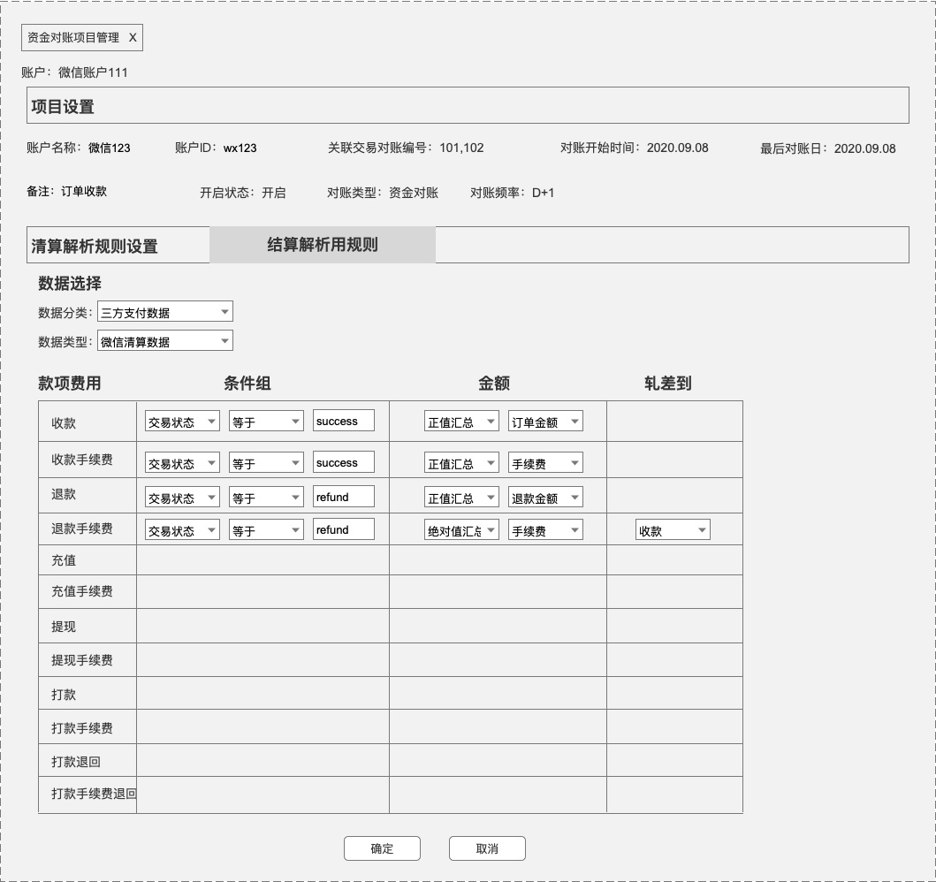Viewport: 936px width, 882px height.
Task: Open the 收款 dropdown in the 轧差到 column
Action: (673, 529)
